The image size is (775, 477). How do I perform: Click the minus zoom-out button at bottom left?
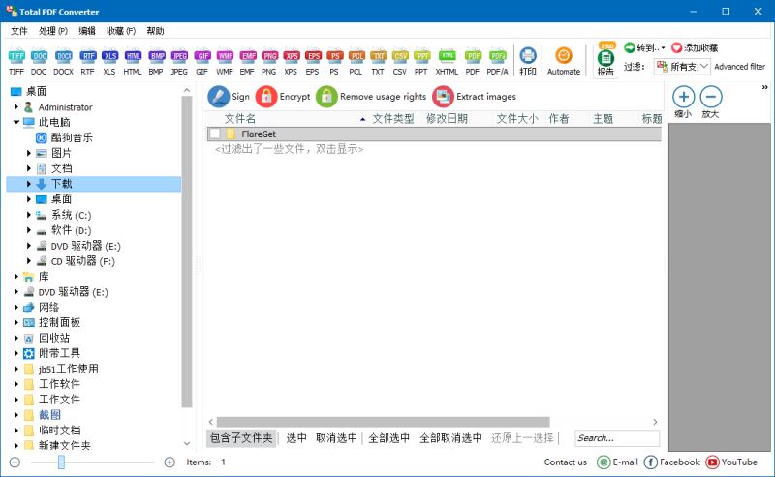15,462
